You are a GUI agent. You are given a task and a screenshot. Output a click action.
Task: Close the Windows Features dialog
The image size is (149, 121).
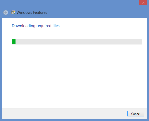(143, 3)
